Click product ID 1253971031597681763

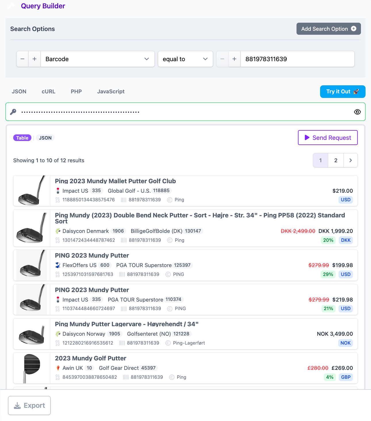pos(88,274)
